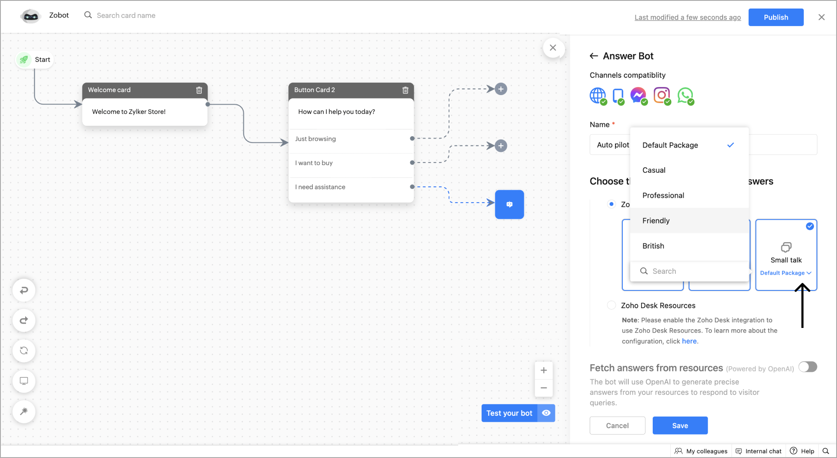Expand the Default Package dropdown under Small talk
The width and height of the screenshot is (837, 458).
[786, 273]
